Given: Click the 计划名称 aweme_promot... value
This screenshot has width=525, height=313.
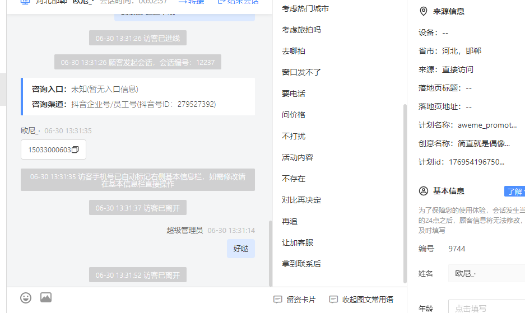Looking at the screenshot, I should 487,125.
